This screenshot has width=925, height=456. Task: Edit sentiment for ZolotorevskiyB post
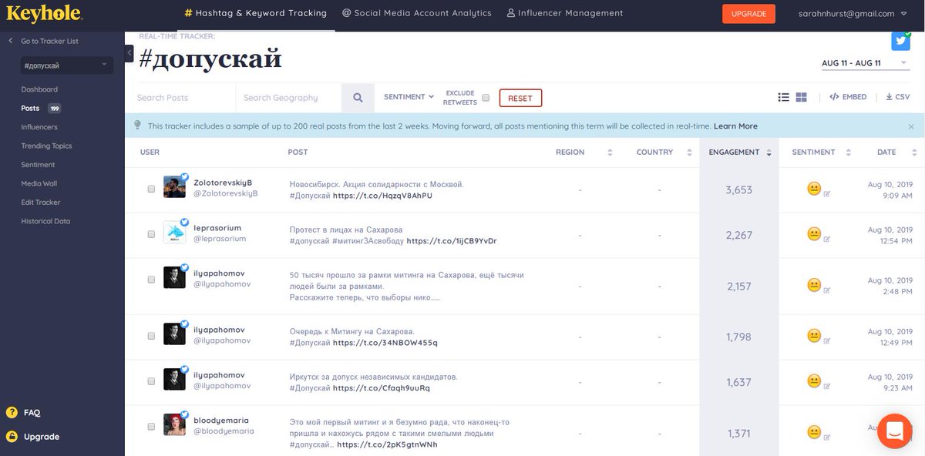pos(827,195)
